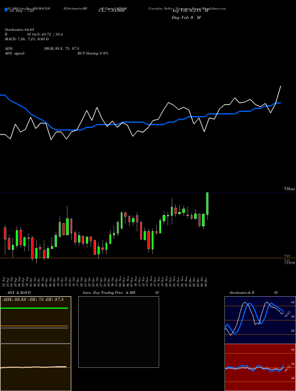Click the 'SI 14/3: 49.72 / 53.4' value
The height and width of the screenshot is (391, 296).
(x=44, y=34)
